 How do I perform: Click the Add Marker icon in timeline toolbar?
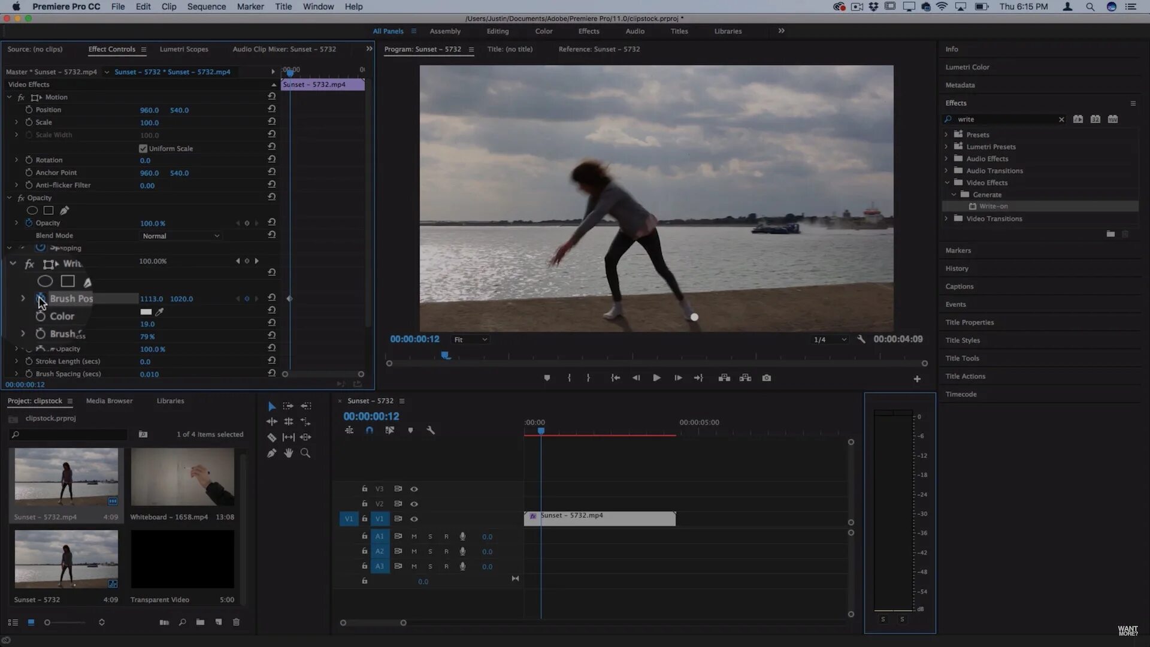[x=411, y=430]
